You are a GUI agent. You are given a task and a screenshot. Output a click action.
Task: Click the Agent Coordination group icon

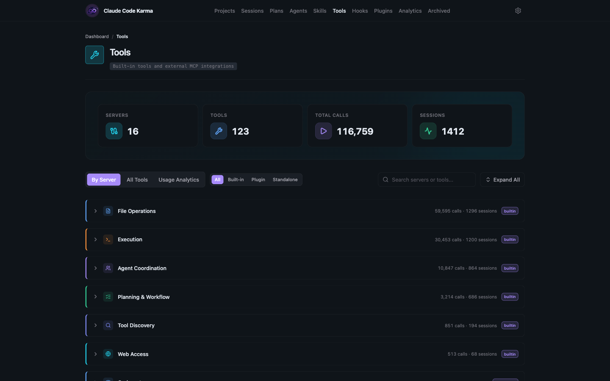(x=108, y=268)
